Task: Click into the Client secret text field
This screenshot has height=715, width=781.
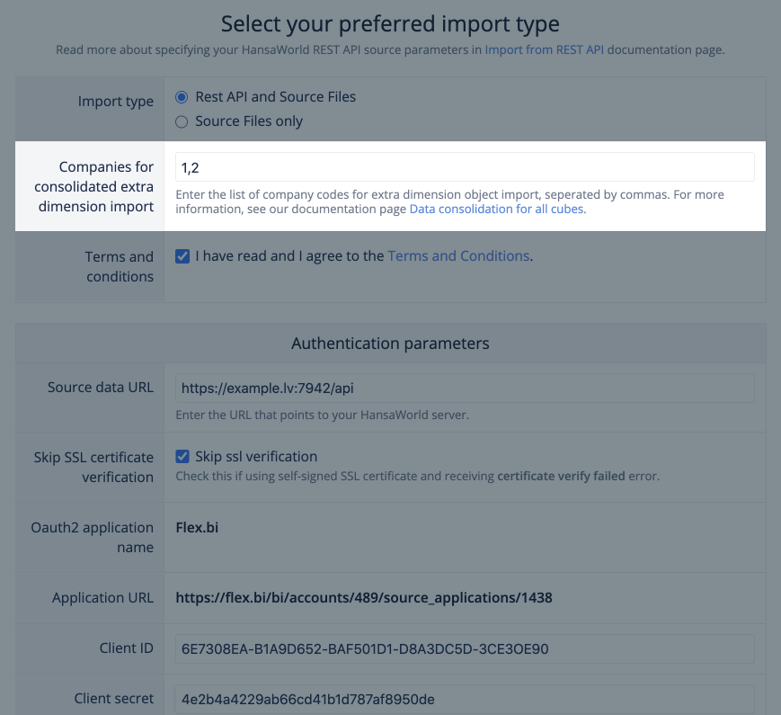Action: tap(464, 699)
